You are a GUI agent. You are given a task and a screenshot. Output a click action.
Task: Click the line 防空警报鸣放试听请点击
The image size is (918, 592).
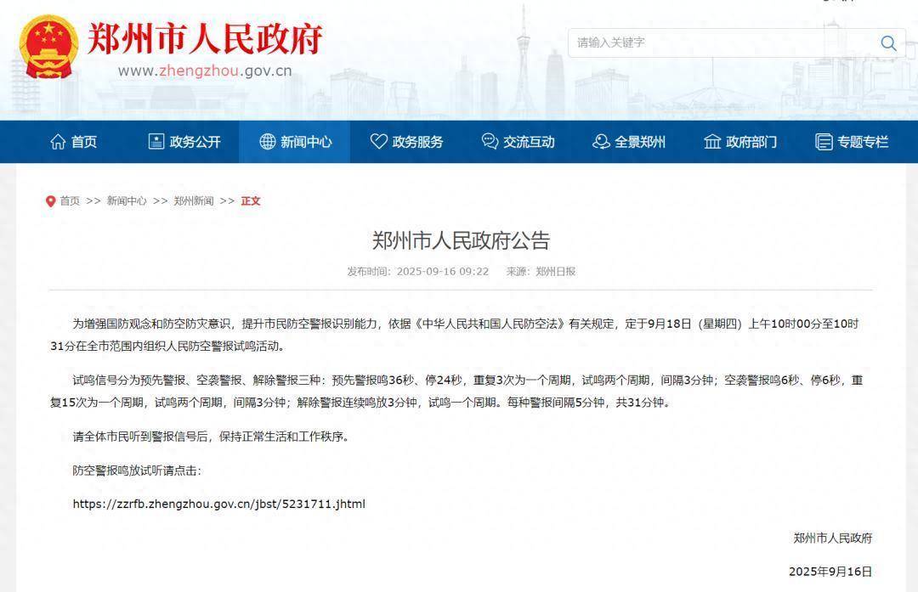pos(137,471)
